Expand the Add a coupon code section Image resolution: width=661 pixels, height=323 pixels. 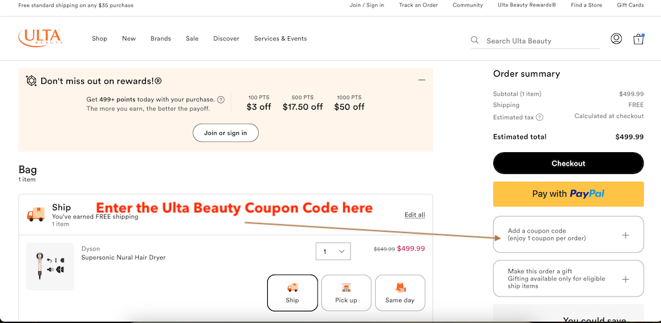(x=625, y=235)
